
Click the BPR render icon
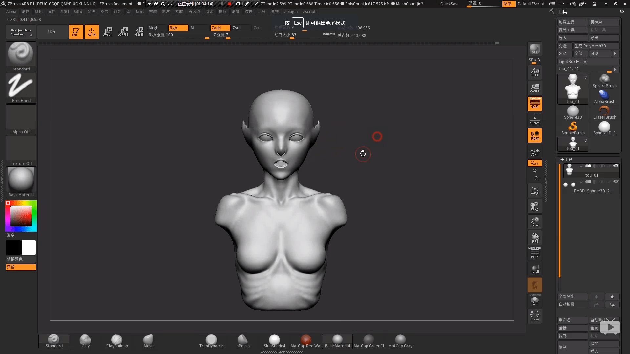535,49
